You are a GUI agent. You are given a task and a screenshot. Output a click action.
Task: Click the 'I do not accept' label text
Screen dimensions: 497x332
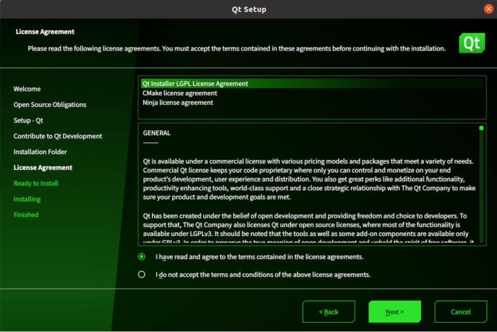[263, 275]
